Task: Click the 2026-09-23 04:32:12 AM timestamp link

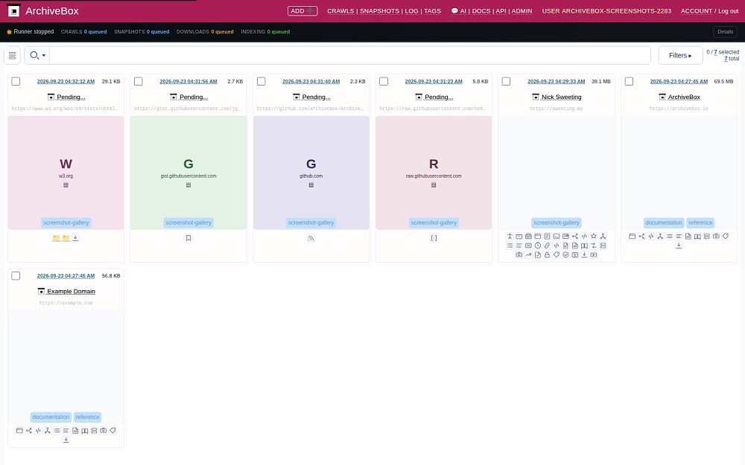Action: 66,82
